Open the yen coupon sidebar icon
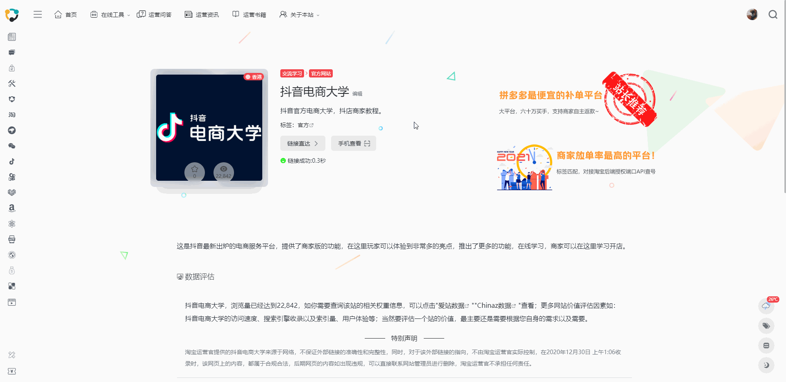The image size is (786, 382). coord(12,371)
